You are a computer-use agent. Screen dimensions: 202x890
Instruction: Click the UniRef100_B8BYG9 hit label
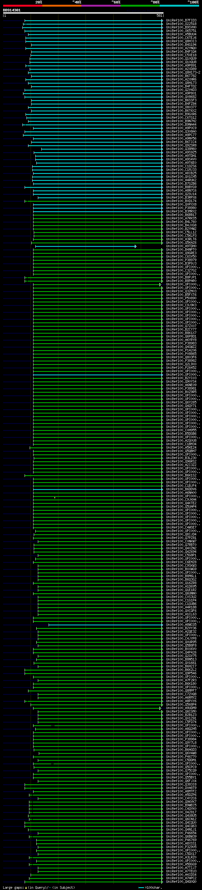[181, 187]
